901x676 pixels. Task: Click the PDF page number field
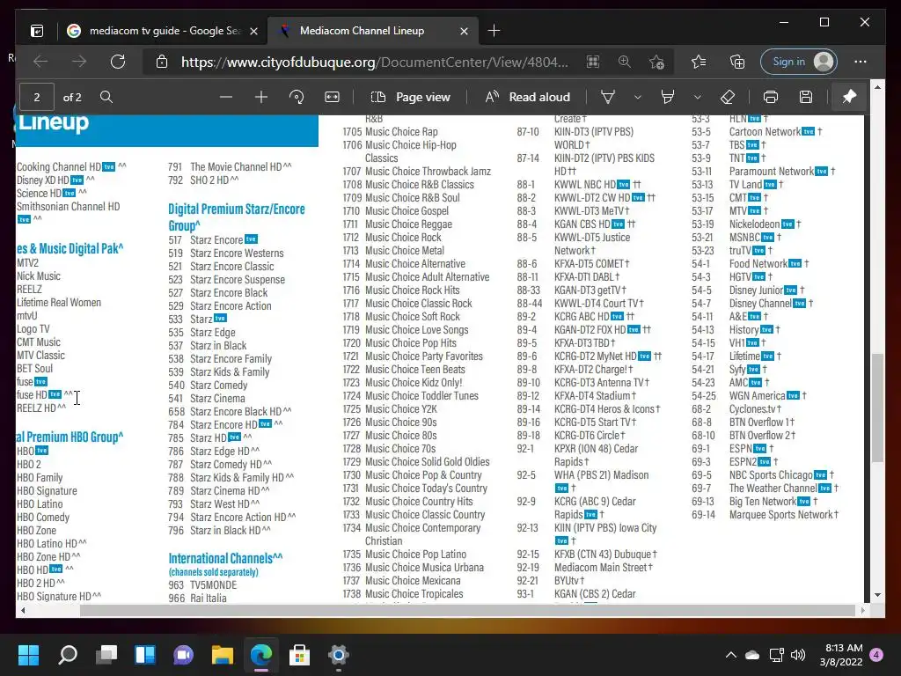37,97
